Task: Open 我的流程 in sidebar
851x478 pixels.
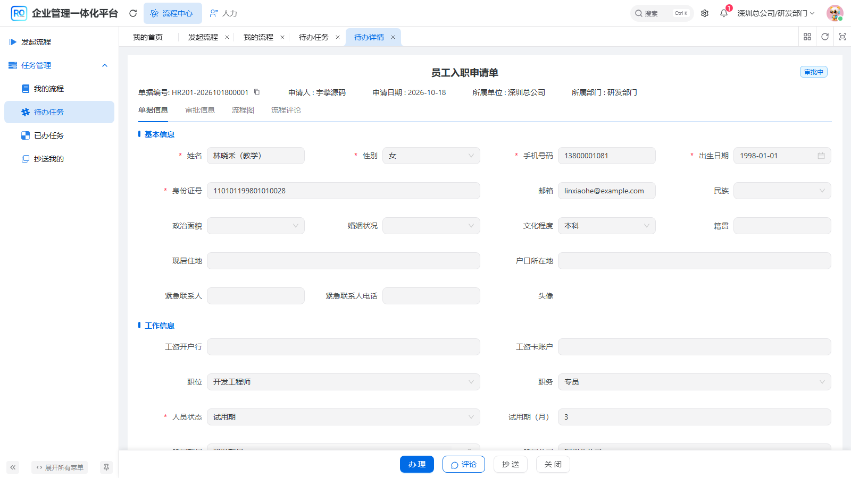Action: 59,89
